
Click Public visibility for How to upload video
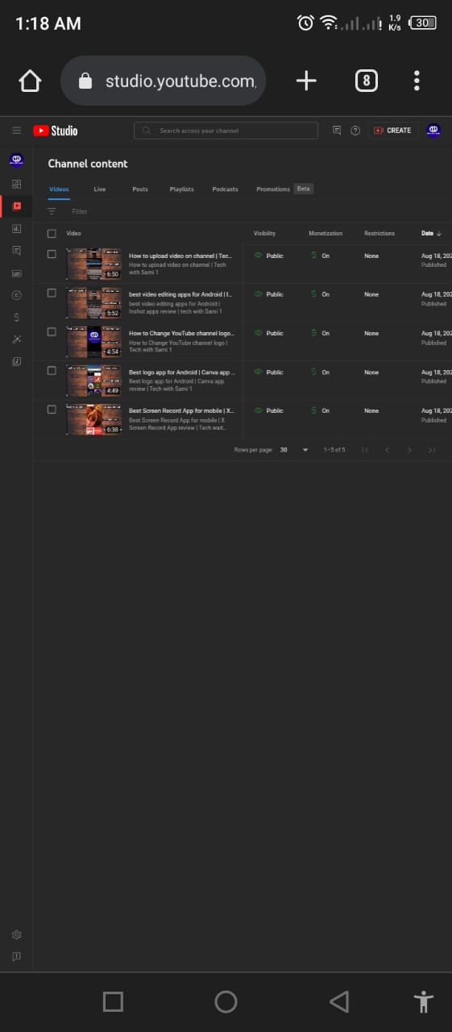click(x=269, y=256)
